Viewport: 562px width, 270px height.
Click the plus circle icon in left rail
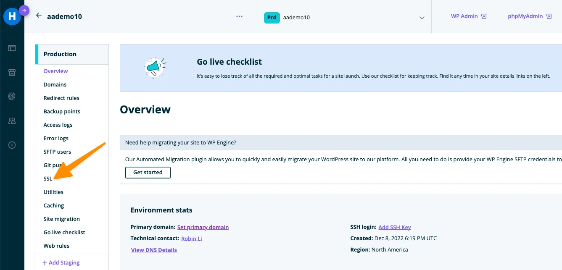pyautogui.click(x=12, y=145)
